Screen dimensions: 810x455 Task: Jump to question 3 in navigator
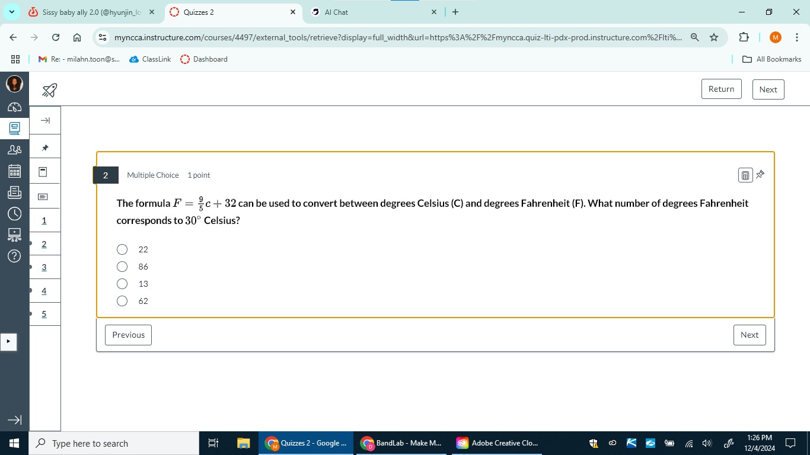[x=44, y=267]
